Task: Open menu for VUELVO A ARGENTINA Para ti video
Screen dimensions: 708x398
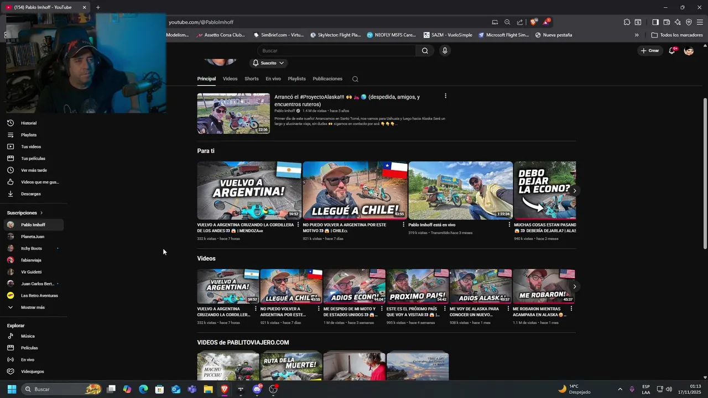Action: [298, 225]
